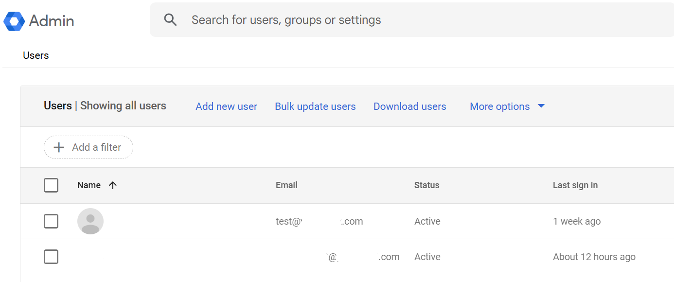The height and width of the screenshot is (282, 674).
Task: Focus the search users, groups or settings field
Action: coord(340,20)
